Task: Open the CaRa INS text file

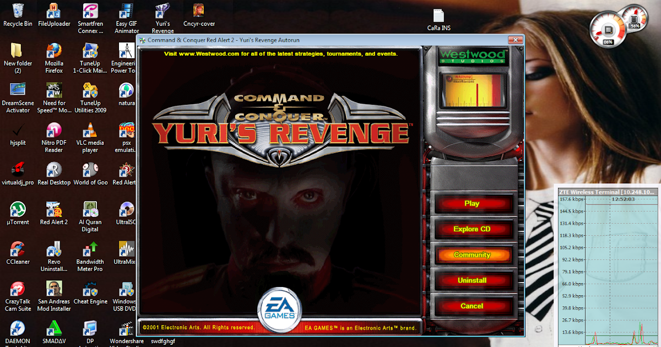Action: tap(439, 20)
